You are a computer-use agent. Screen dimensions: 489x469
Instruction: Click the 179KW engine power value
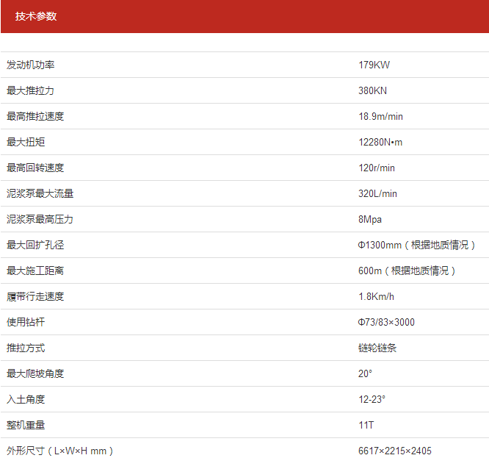pyautogui.click(x=374, y=65)
